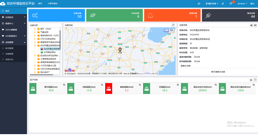Expand the 气象监测 tree folder
Viewport: 258px width, 140px height.
pyautogui.click(x=35, y=32)
